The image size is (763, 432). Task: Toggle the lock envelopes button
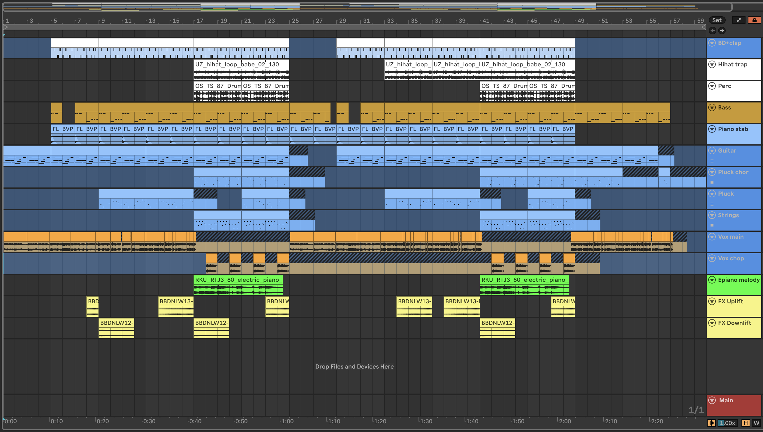pos(754,20)
